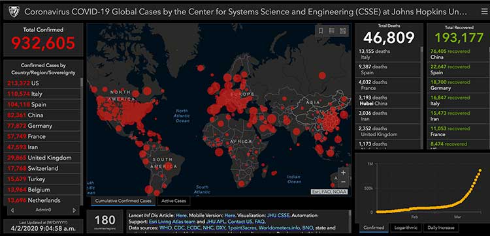Switch to Active Cases map tab
Viewport: 490px width, 236px height.
click(173, 201)
